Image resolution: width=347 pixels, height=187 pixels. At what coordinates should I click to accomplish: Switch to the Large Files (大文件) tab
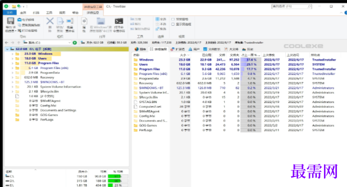(231, 49)
